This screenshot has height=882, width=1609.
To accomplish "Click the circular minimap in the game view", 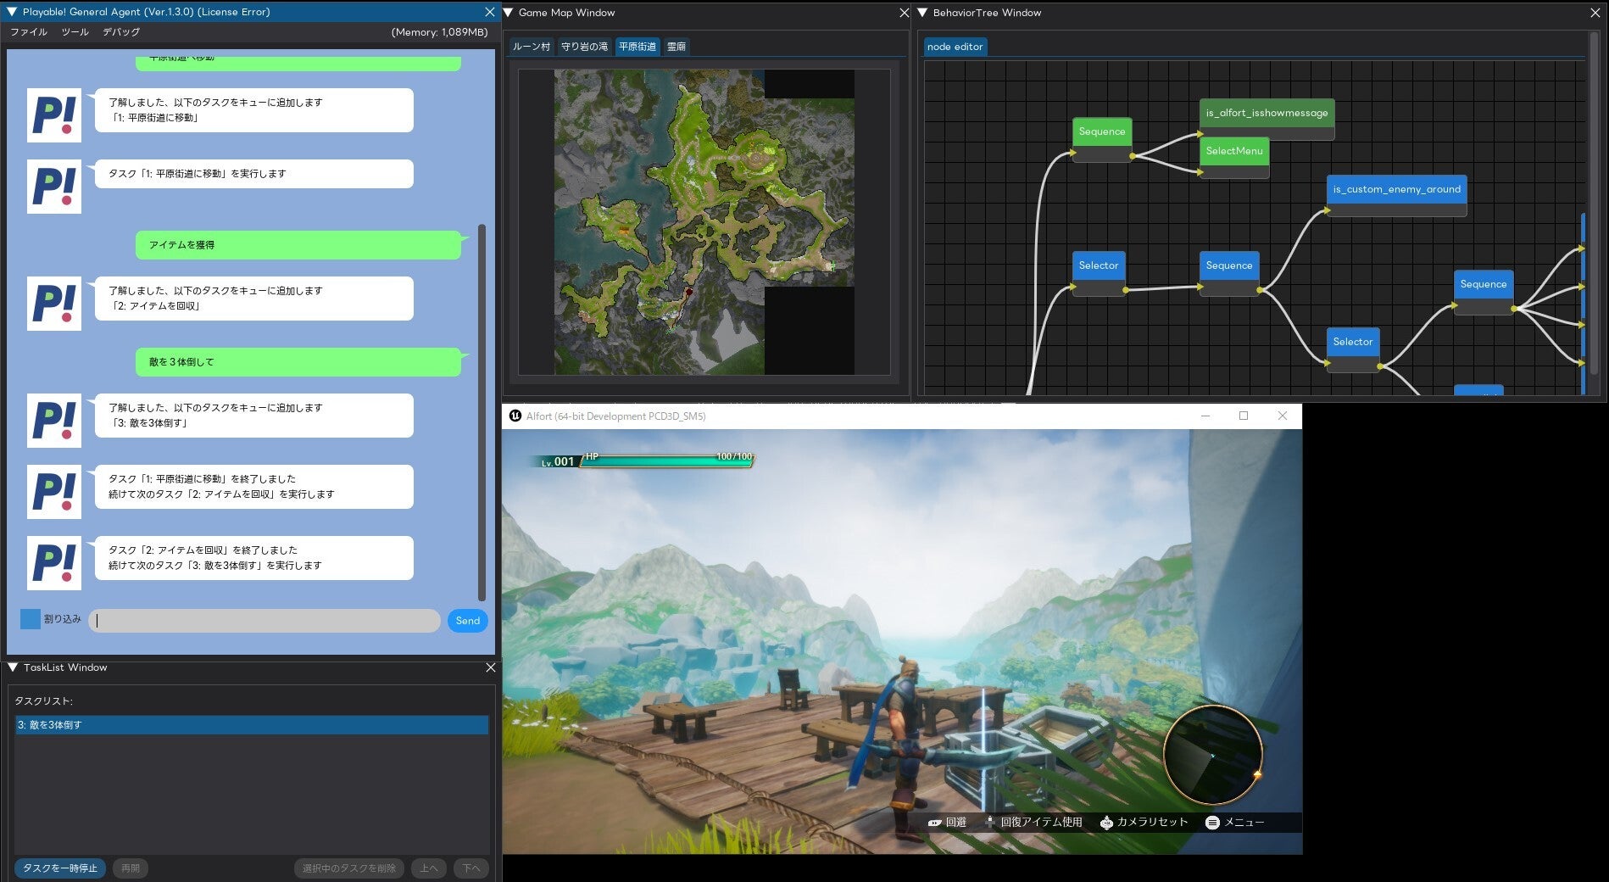I will (1212, 755).
